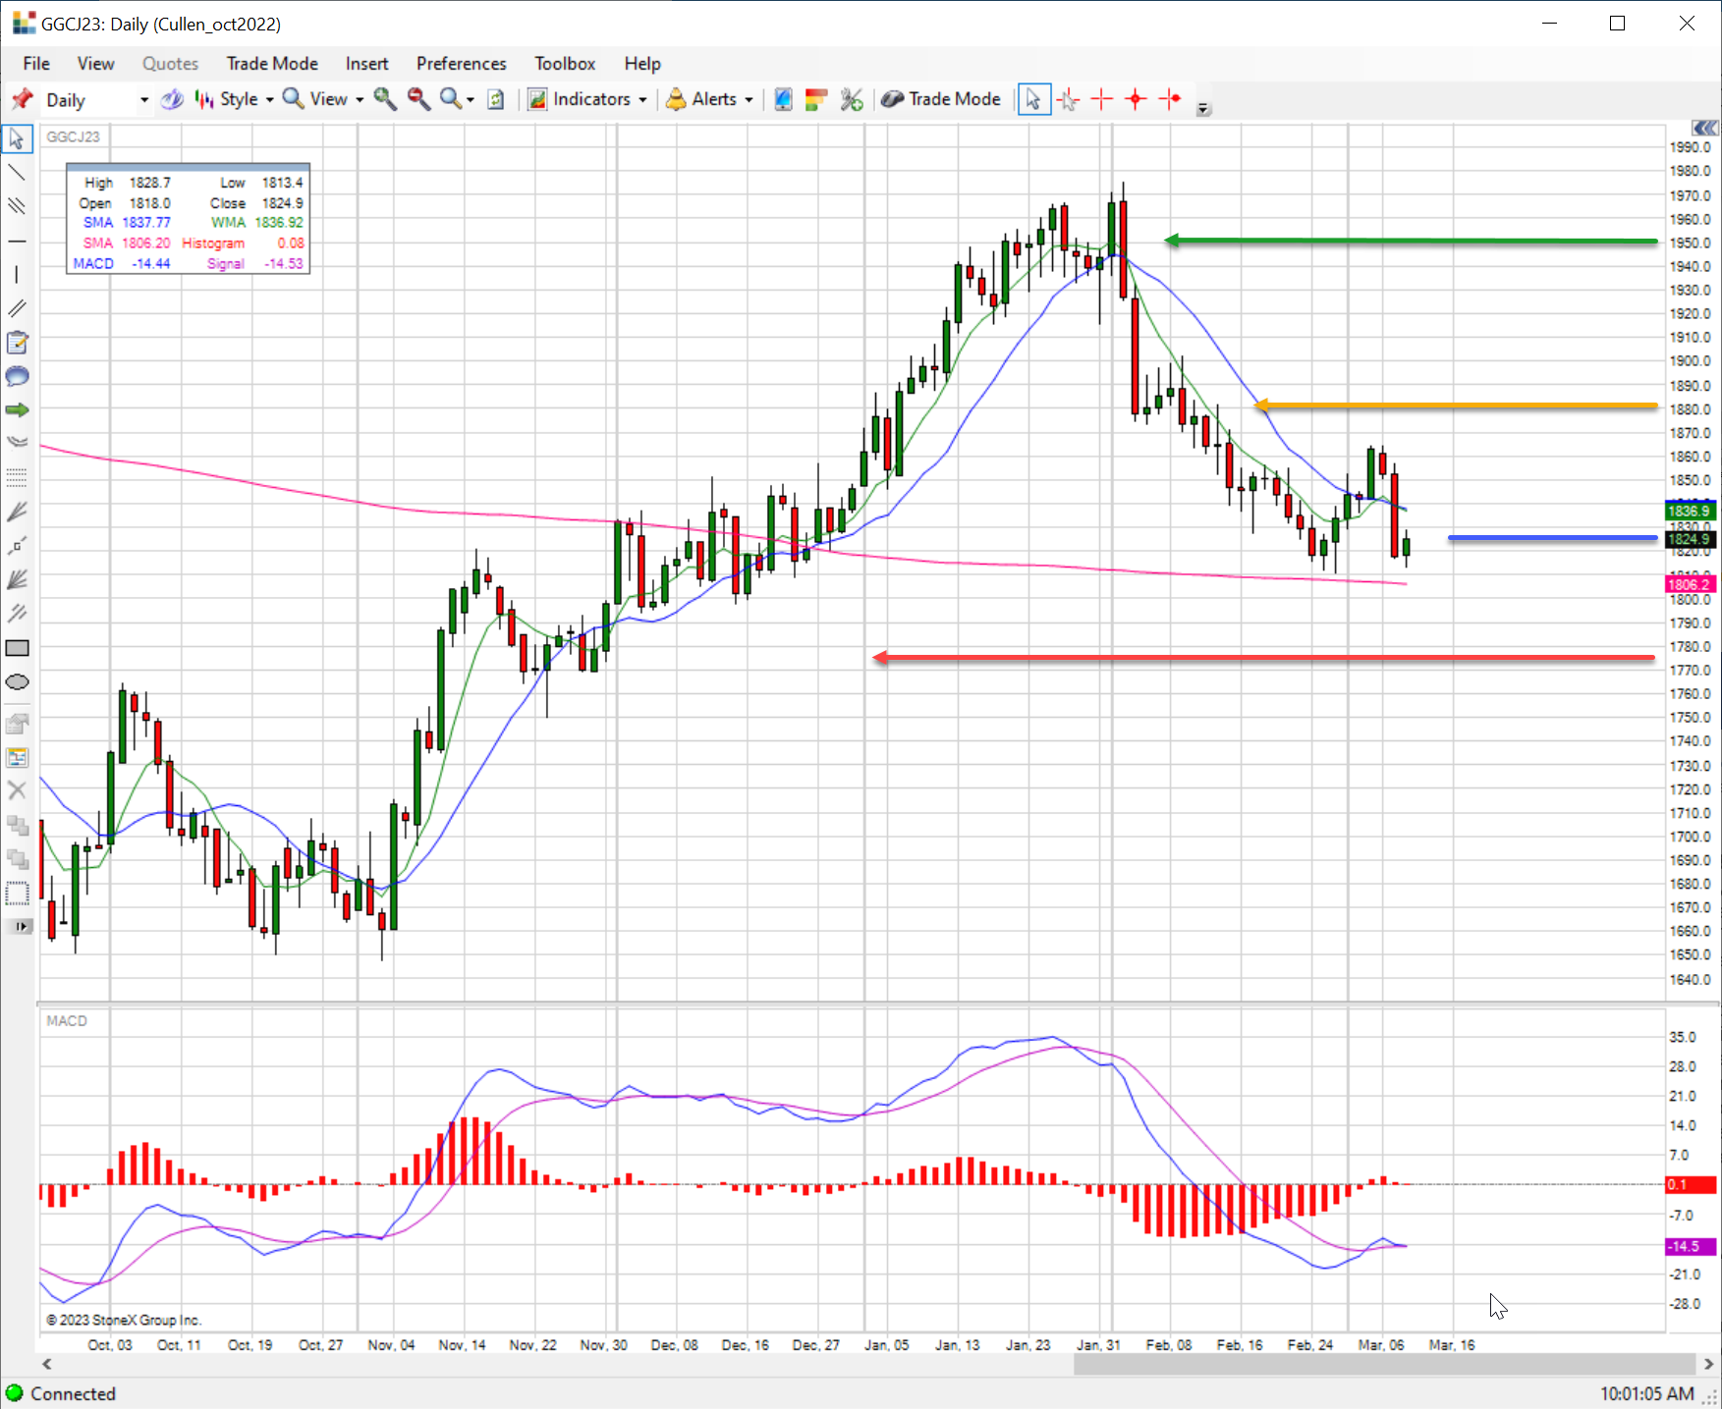Click the GGCJ23 symbol label on chart
Image resolution: width=1722 pixels, height=1409 pixels.
pos(74,136)
